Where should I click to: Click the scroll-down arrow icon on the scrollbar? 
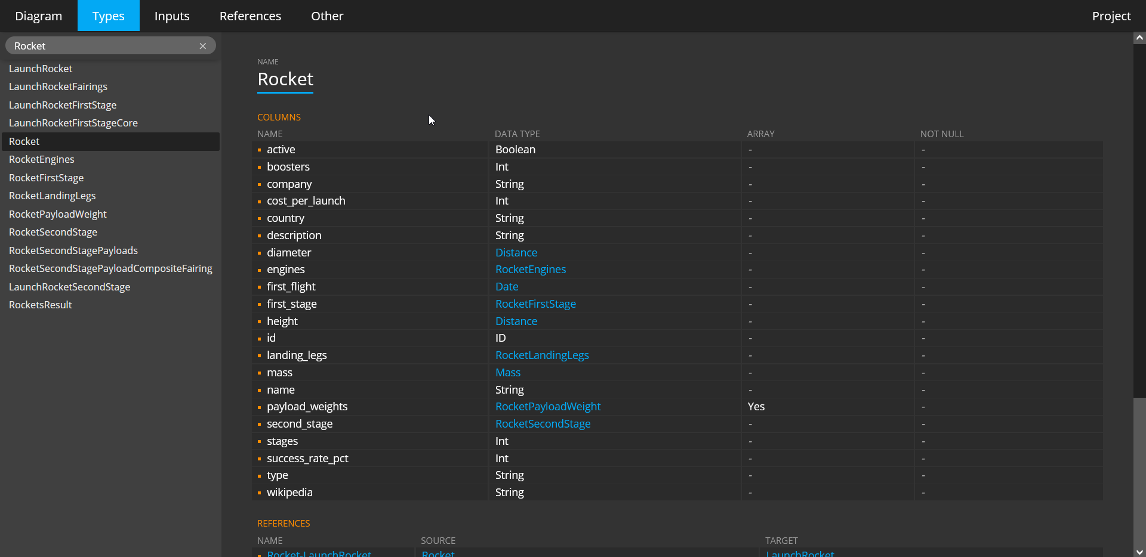click(x=1139, y=552)
